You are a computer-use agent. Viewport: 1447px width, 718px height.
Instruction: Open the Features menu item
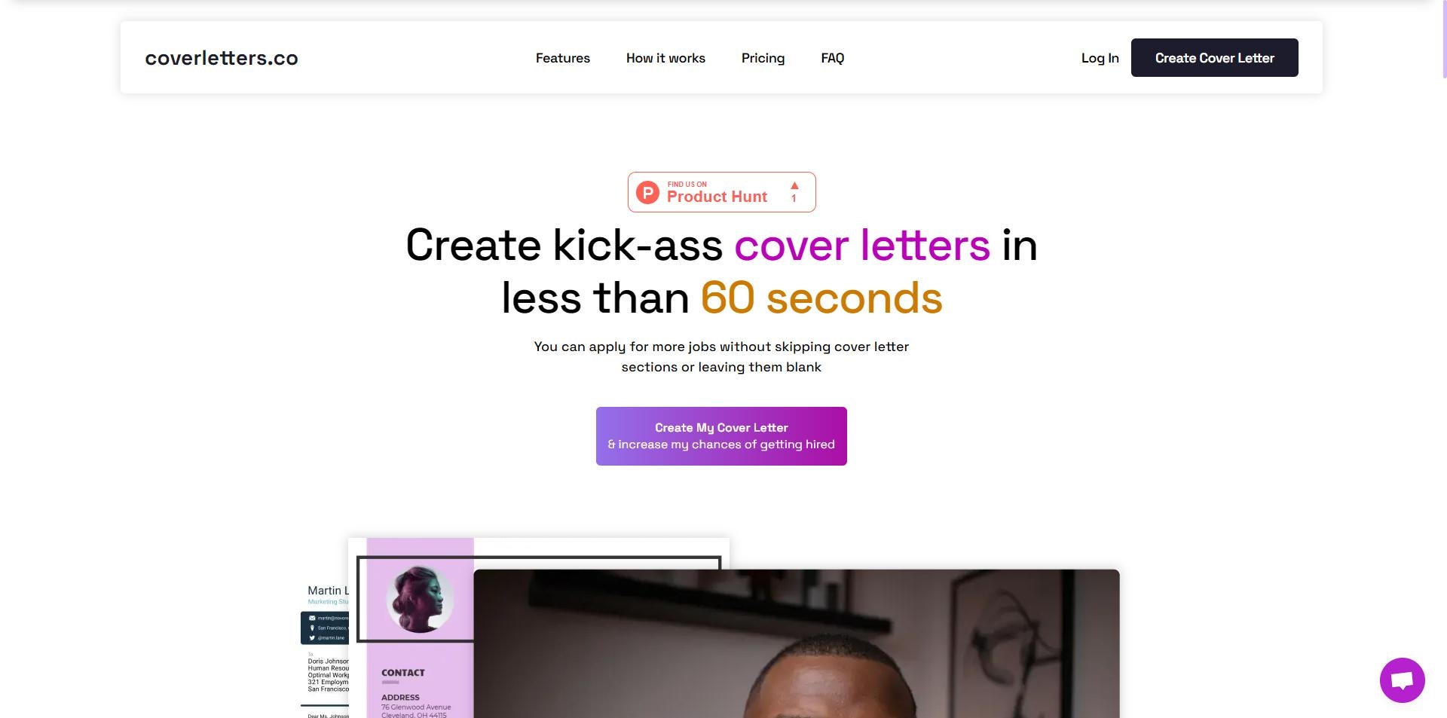(563, 58)
